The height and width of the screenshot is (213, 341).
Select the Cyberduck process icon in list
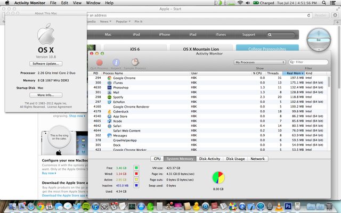tap(109, 111)
